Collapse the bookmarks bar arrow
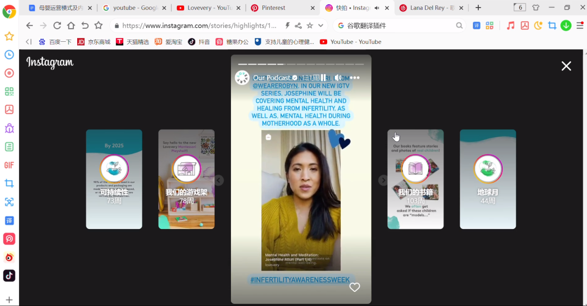The image size is (587, 306). point(29,42)
